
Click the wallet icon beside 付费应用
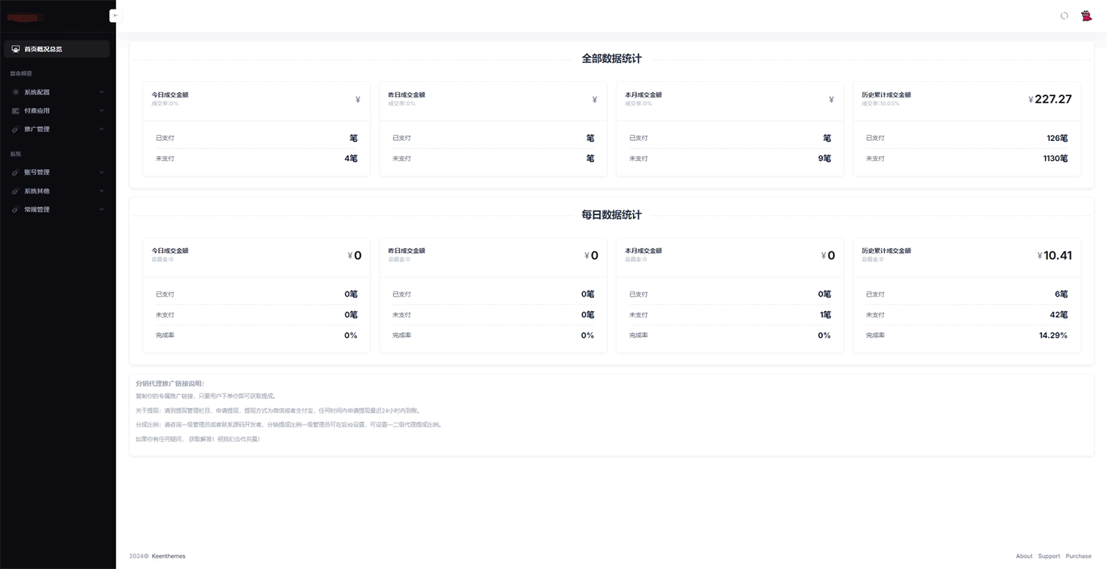(x=15, y=111)
